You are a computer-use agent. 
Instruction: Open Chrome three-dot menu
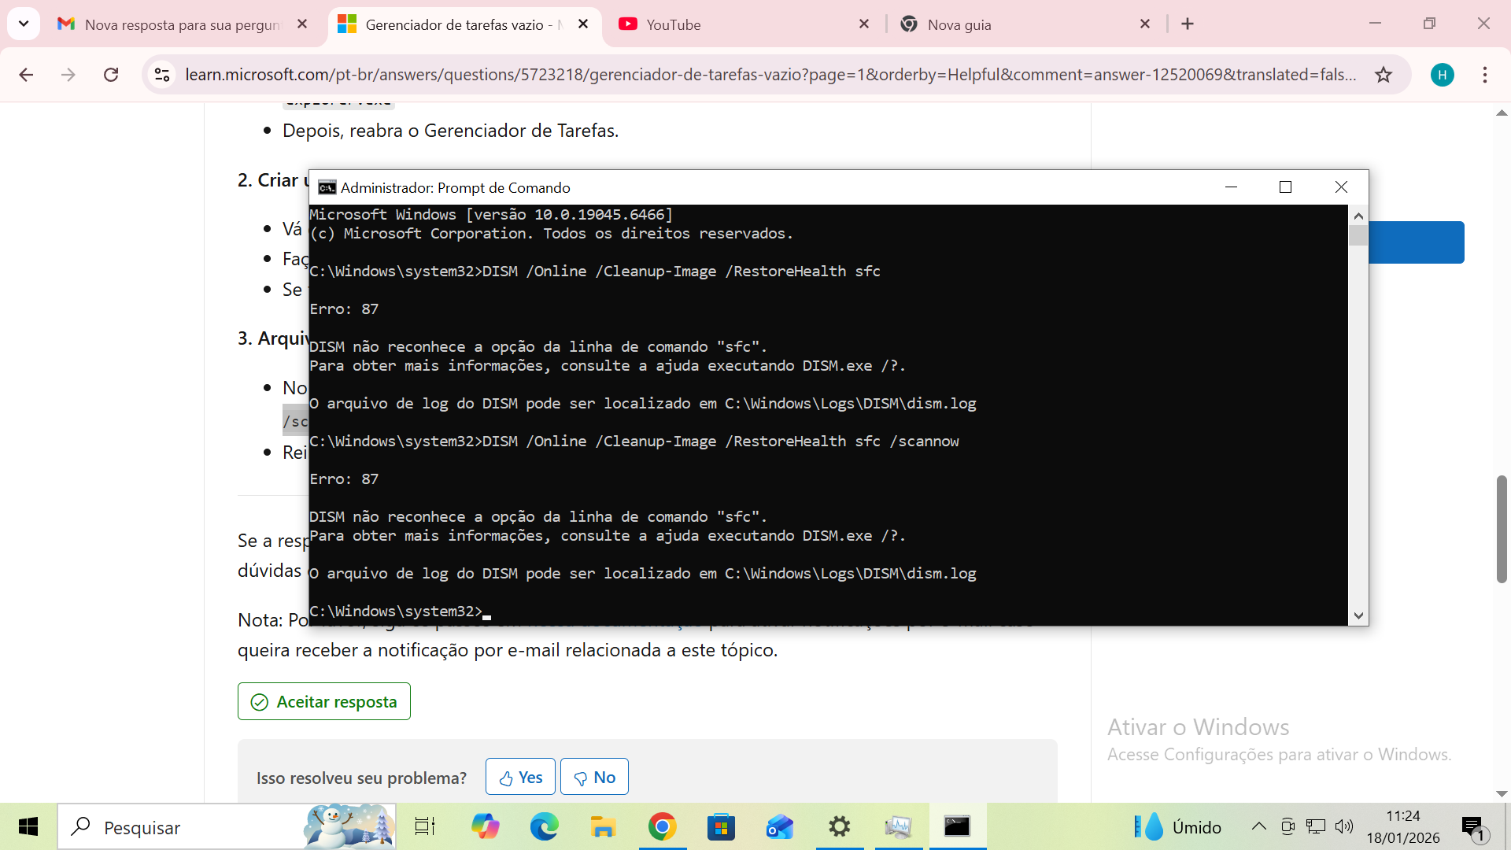point(1484,75)
